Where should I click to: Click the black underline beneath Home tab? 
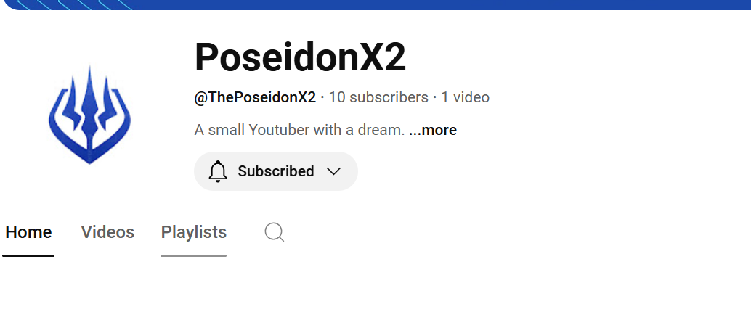(28, 256)
